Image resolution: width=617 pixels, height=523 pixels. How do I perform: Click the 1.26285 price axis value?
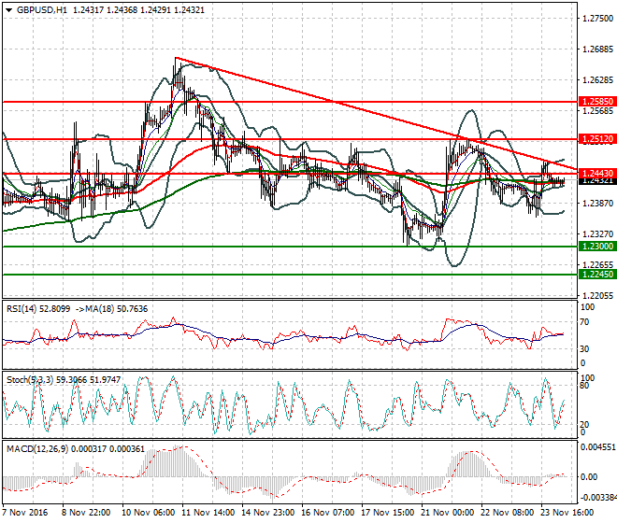click(597, 79)
